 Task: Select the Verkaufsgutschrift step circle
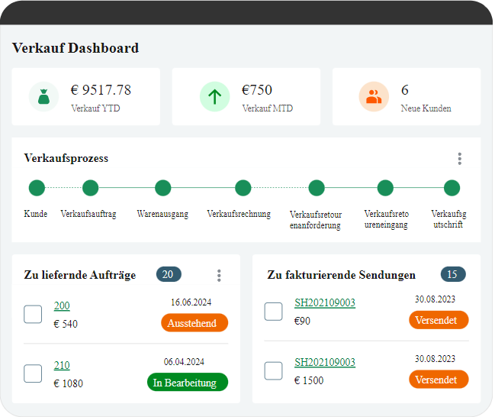click(452, 188)
